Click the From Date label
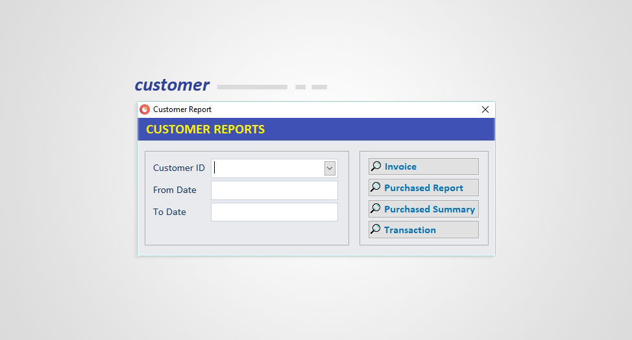This screenshot has width=632, height=340. [x=175, y=190]
